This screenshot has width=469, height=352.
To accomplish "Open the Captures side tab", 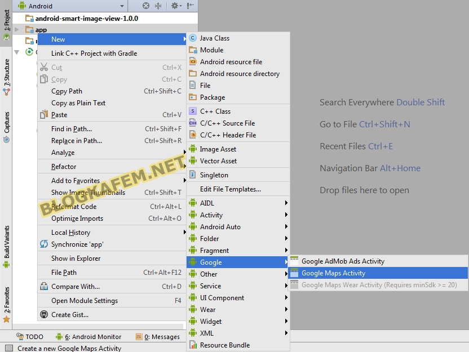I will (6, 127).
